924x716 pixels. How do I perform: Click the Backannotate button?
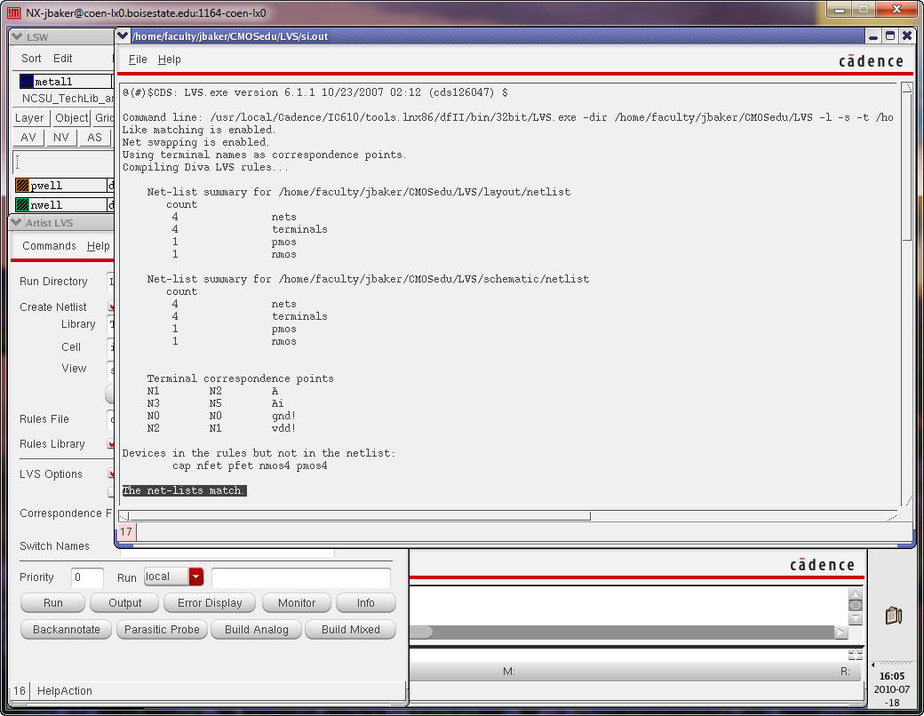(x=66, y=629)
